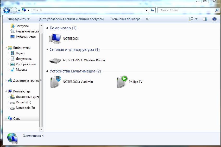The image size is (221, 147).
Task: Select Недавние места in navigation pane
Action: tap(27, 31)
